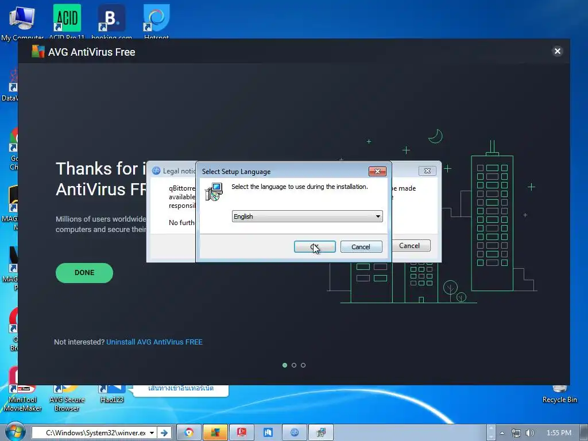Click Cancel in Legal notice window
588x441 pixels.
tap(411, 246)
